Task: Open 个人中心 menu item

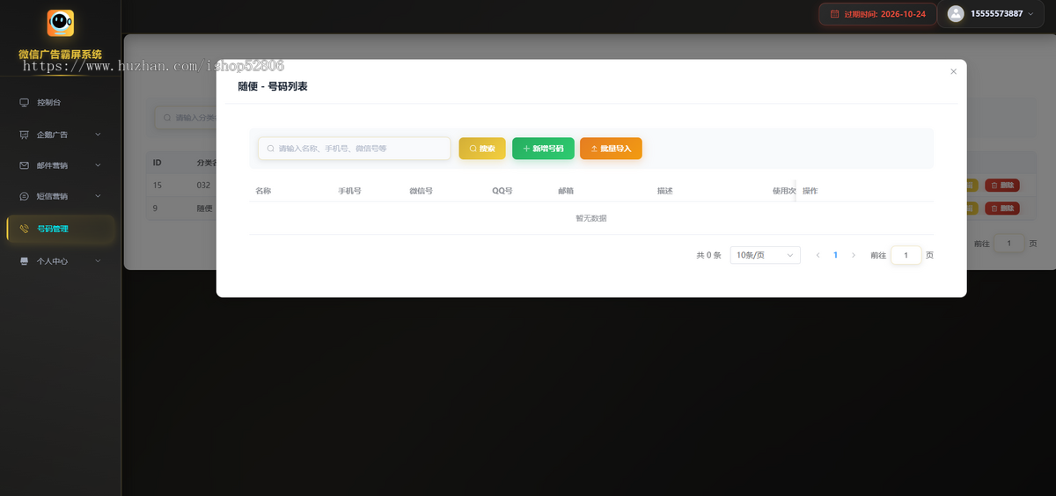Action: 60,261
